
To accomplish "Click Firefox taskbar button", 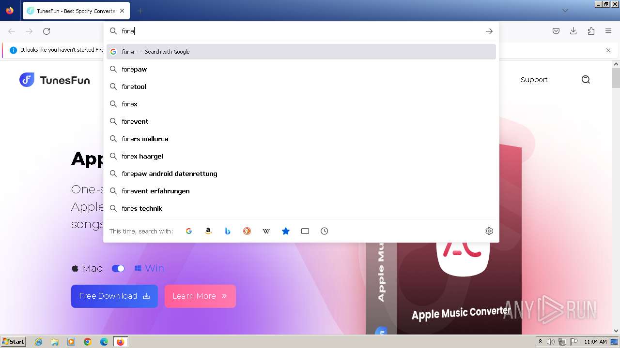I will coord(120,342).
